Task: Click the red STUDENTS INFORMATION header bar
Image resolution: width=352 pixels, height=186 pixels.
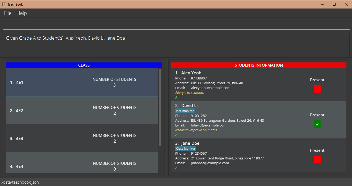Action: click(x=259, y=65)
